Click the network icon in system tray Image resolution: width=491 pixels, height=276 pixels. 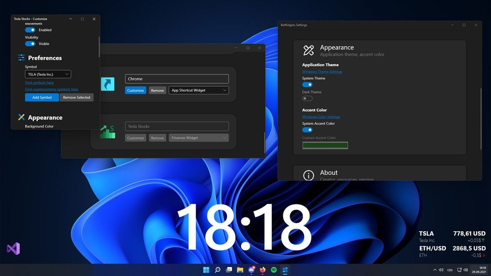[460, 270]
